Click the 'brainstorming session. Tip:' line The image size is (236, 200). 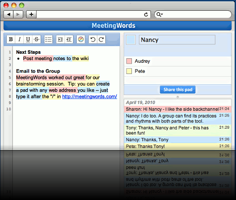[63, 84]
